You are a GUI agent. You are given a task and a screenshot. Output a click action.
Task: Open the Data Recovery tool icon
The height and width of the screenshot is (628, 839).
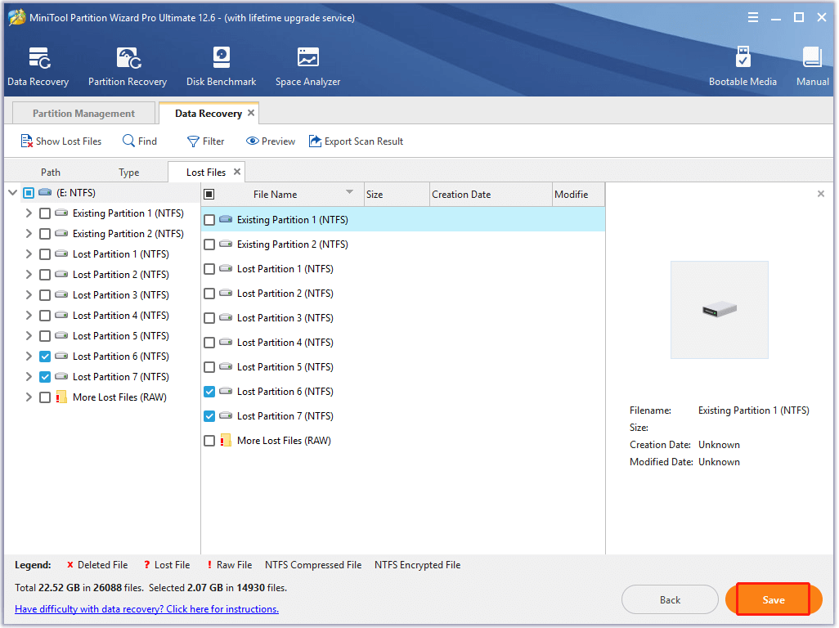(x=39, y=58)
